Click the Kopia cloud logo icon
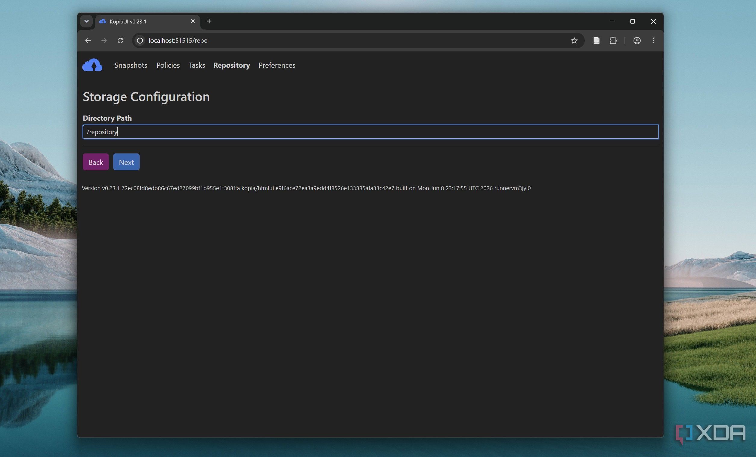Viewport: 756px width, 457px height. click(92, 65)
